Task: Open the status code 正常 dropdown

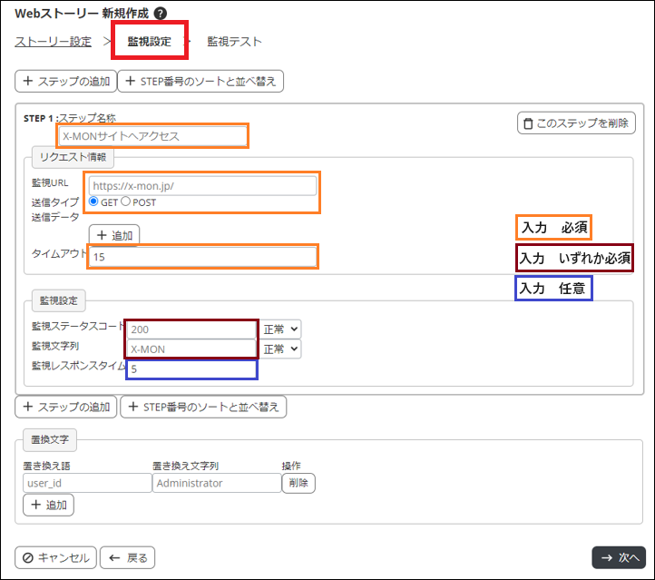Action: (281, 329)
